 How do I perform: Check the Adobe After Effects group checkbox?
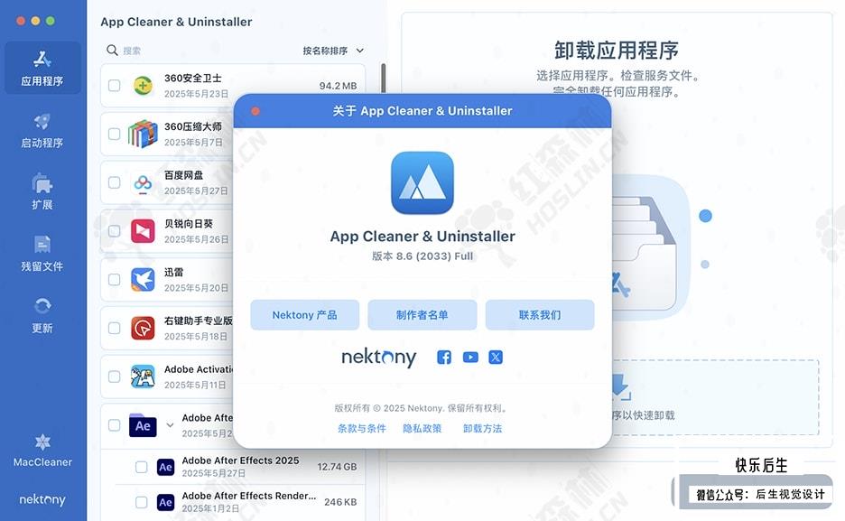coord(115,425)
